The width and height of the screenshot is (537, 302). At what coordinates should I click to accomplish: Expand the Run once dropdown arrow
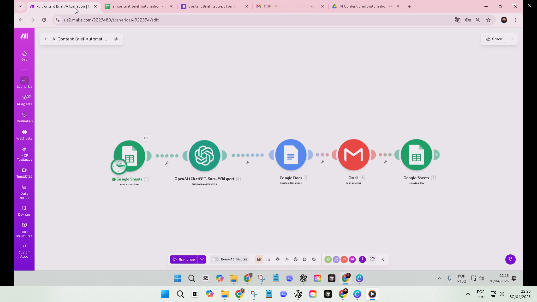[x=202, y=259]
